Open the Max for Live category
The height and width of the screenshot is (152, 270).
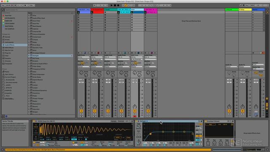(9, 50)
